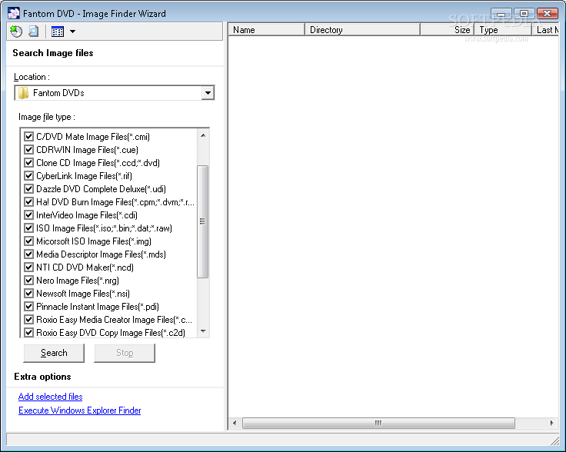Click the magnifier search document toolbar icon
The height and width of the screenshot is (452, 566).
click(34, 32)
